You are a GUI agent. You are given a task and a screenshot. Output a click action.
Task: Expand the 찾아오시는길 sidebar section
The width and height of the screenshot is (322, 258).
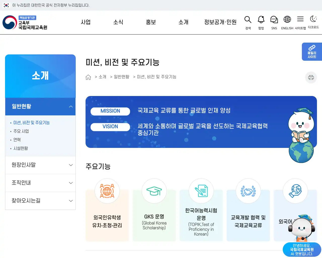[40, 201]
